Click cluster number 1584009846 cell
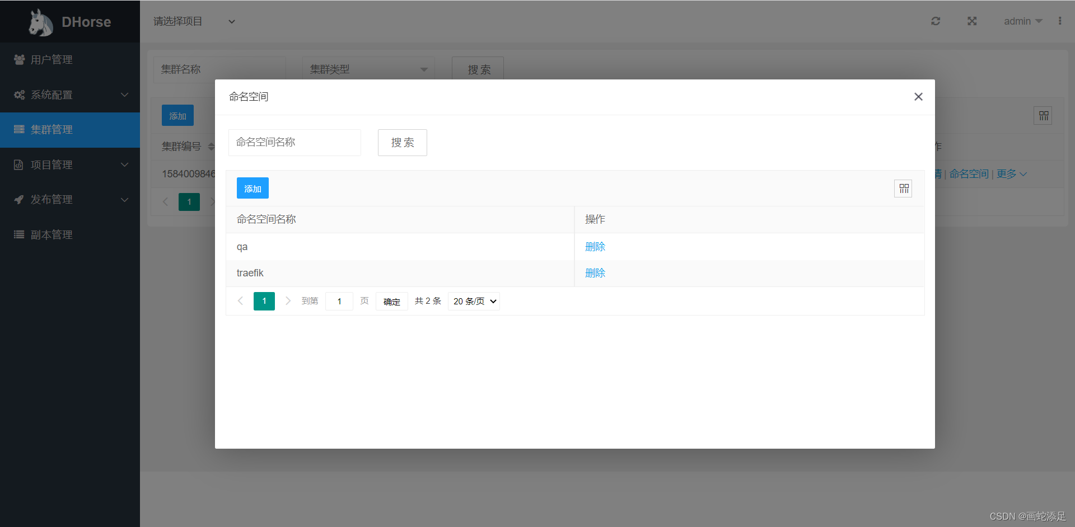 point(189,174)
